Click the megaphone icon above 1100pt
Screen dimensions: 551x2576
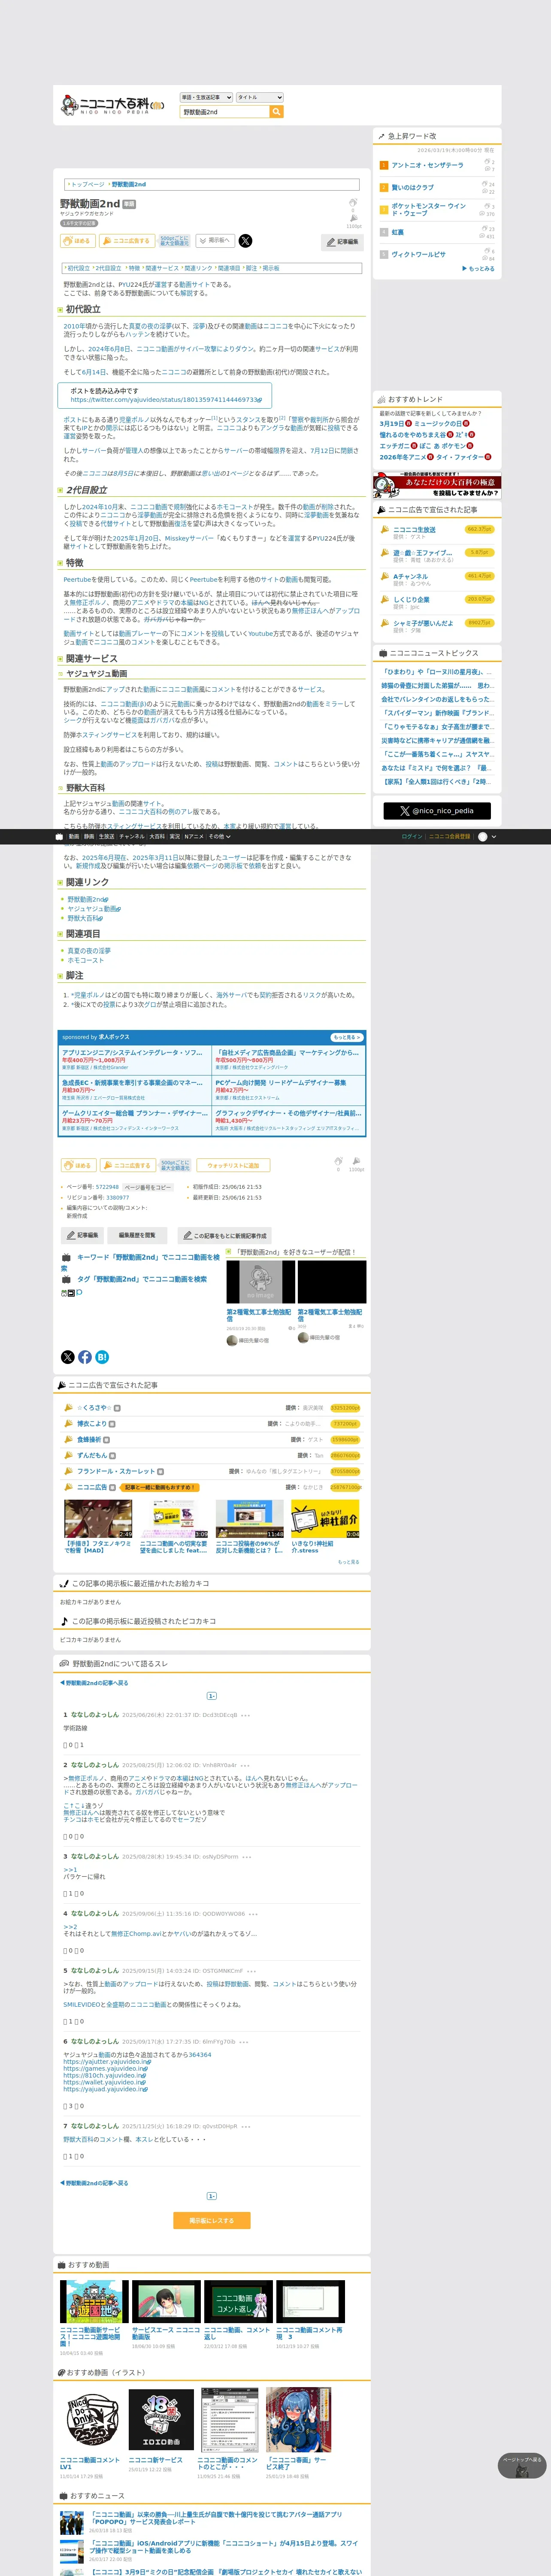pos(353,219)
